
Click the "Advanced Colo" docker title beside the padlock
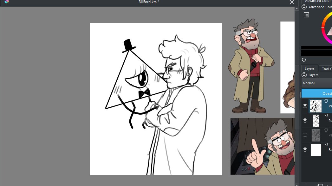click(x=320, y=7)
